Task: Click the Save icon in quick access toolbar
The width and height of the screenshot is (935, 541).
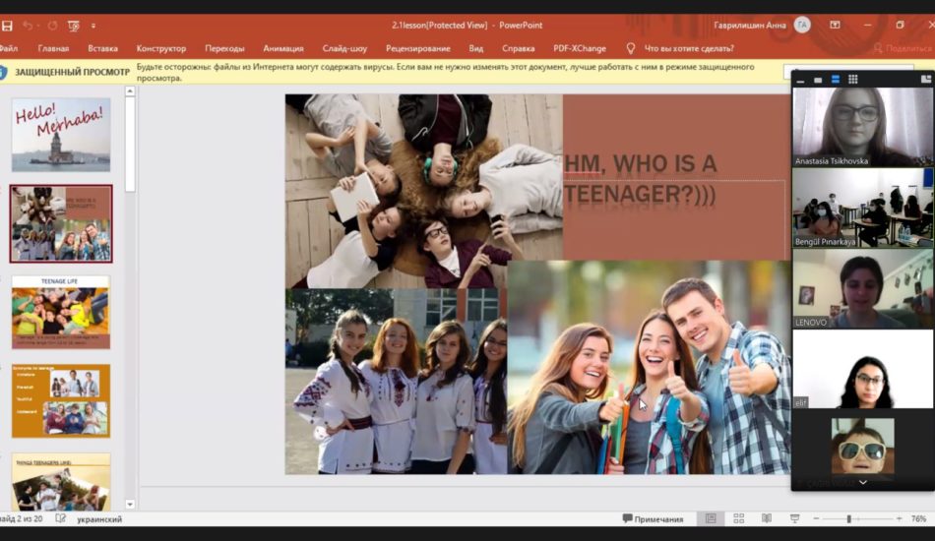Action: coord(7,26)
